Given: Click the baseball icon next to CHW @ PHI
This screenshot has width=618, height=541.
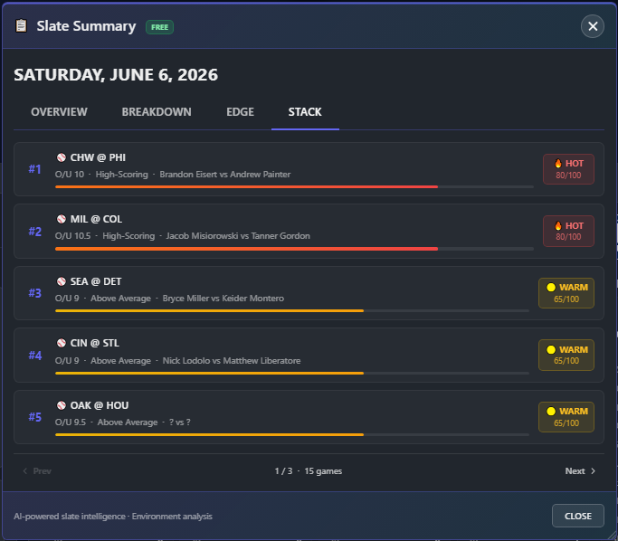Looking at the screenshot, I should click(62, 157).
